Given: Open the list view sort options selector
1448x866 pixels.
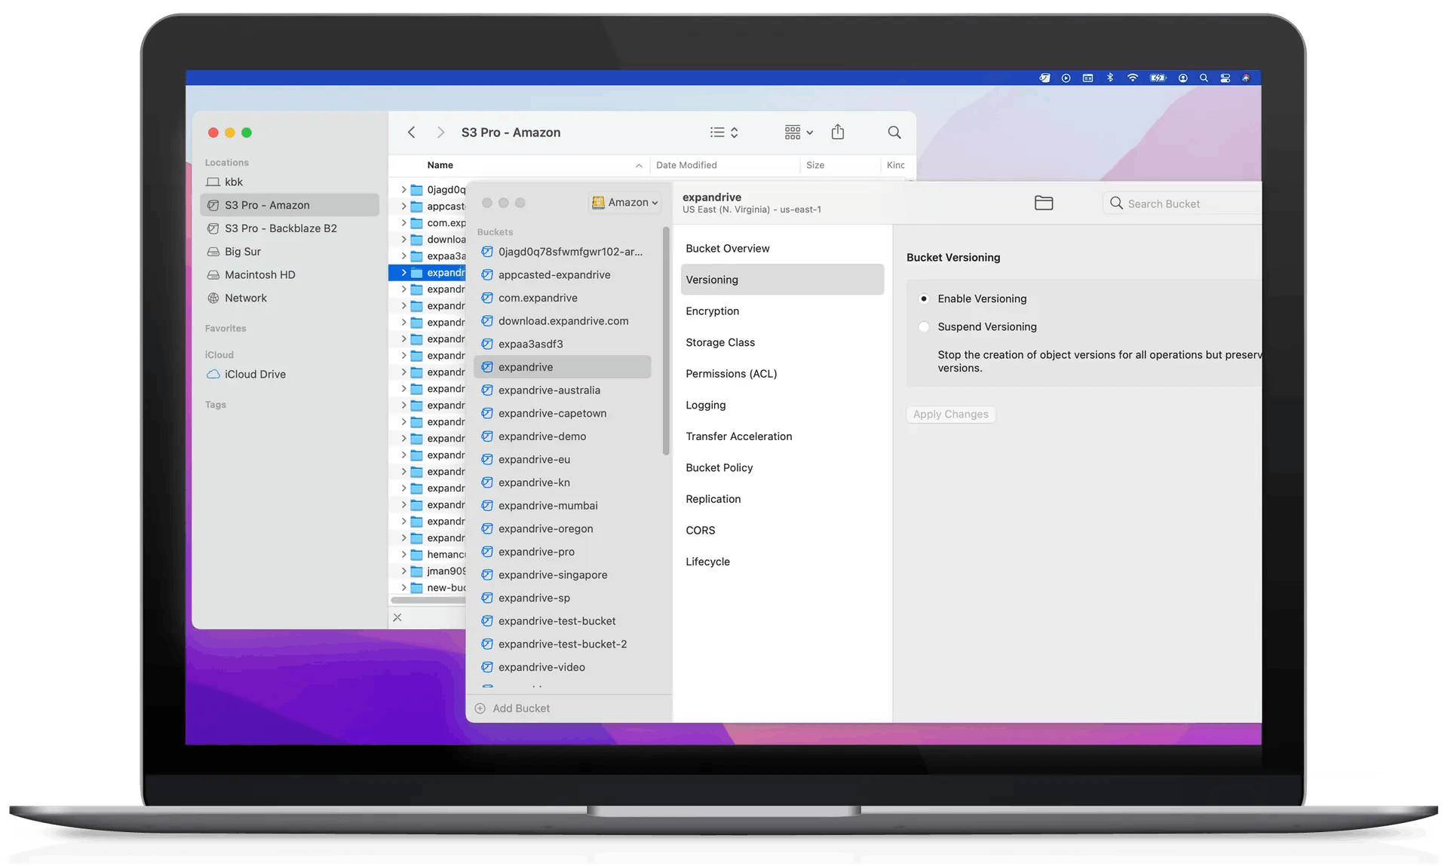Looking at the screenshot, I should pos(724,132).
